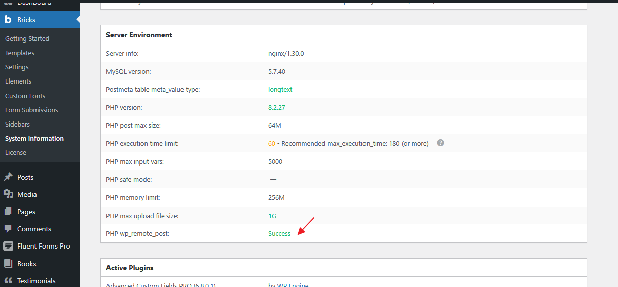Open Getting Started submenu item
The width and height of the screenshot is (618, 287).
coord(27,38)
